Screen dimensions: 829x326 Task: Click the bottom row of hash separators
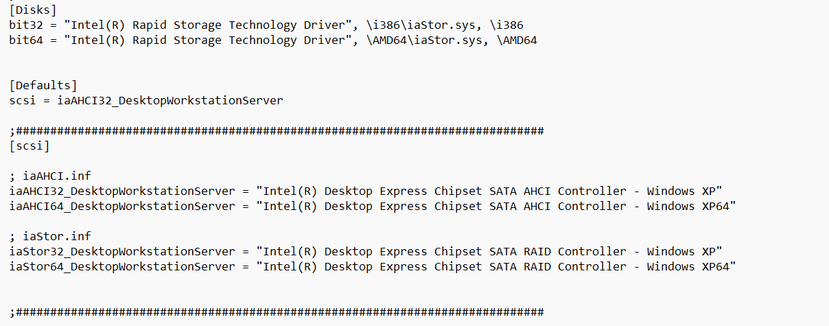pyautogui.click(x=277, y=312)
